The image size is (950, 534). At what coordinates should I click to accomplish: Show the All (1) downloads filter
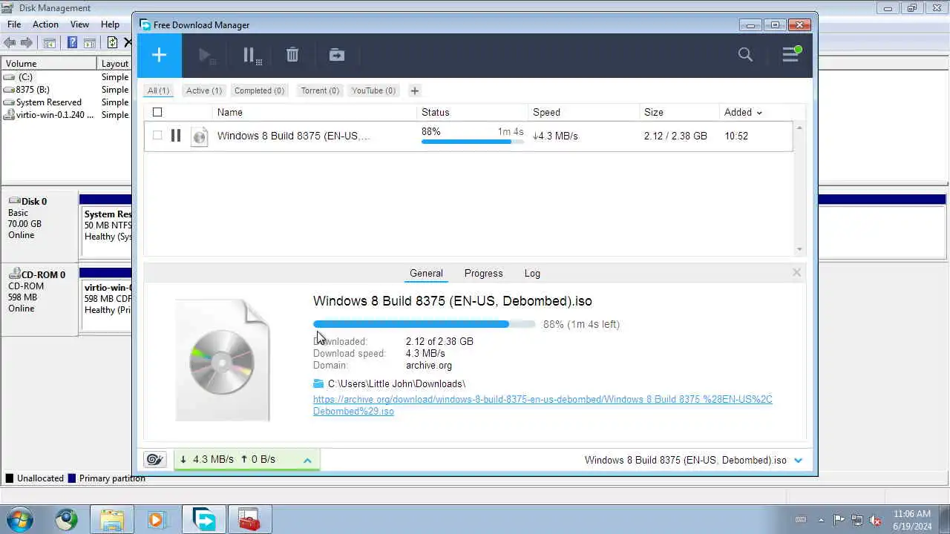pos(158,90)
